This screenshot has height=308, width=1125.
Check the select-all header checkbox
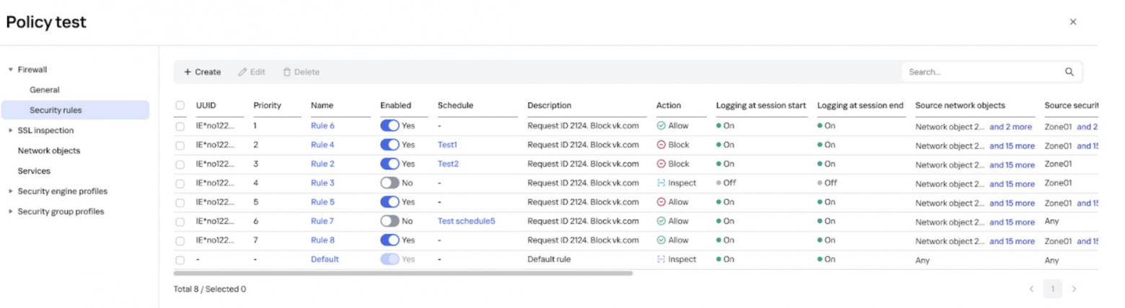180,106
